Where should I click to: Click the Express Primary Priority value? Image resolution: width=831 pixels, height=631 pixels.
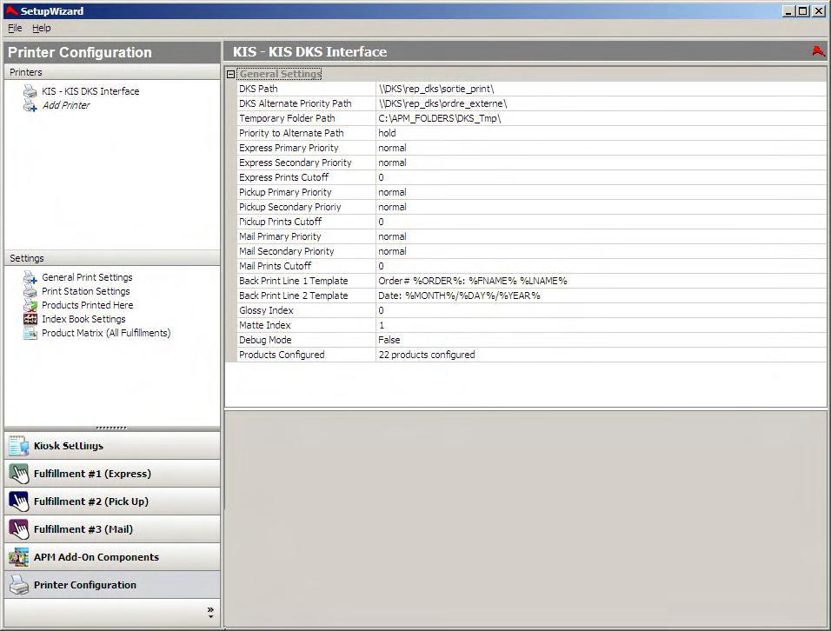point(601,148)
